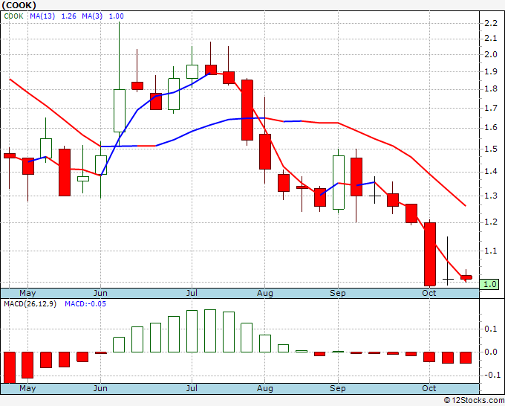Click the MA(3) legend label
The height and width of the screenshot is (406, 505).
tap(92, 16)
